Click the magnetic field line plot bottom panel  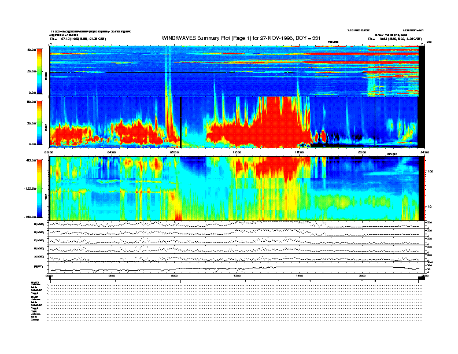coord(237,268)
